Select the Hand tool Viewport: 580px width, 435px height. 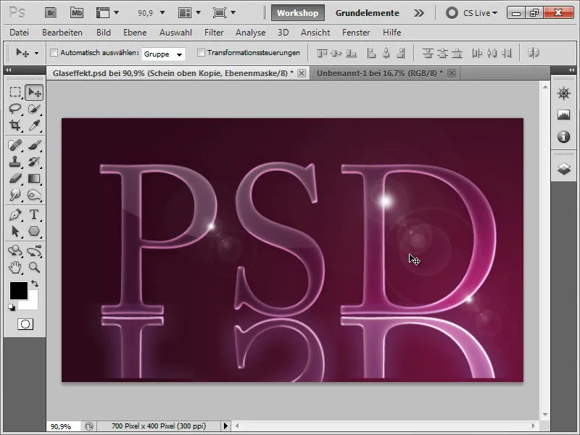click(x=15, y=267)
